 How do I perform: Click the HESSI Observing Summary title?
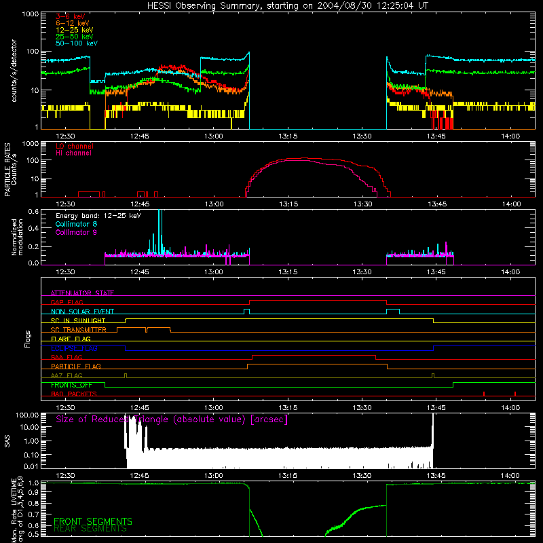pyautogui.click(x=287, y=5)
